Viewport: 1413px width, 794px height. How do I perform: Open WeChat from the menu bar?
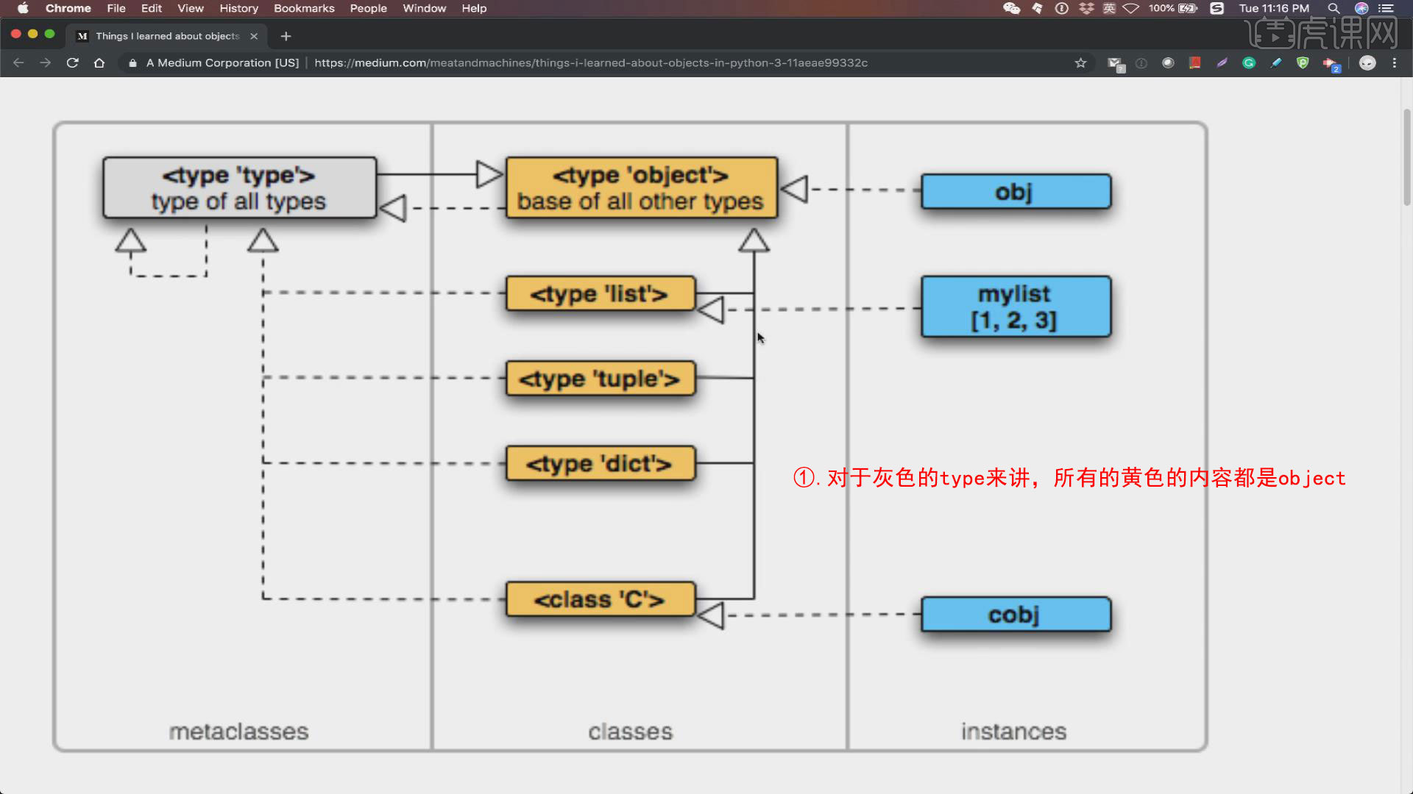pyautogui.click(x=1012, y=8)
